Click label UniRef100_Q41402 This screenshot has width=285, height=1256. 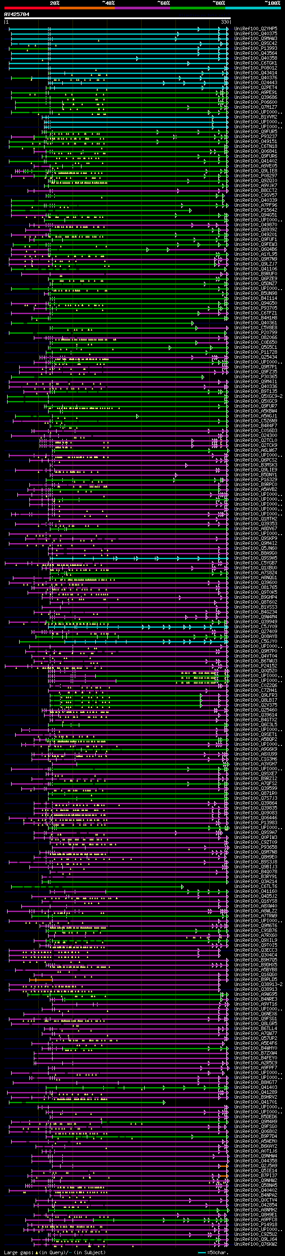pyautogui.click(x=256, y=161)
